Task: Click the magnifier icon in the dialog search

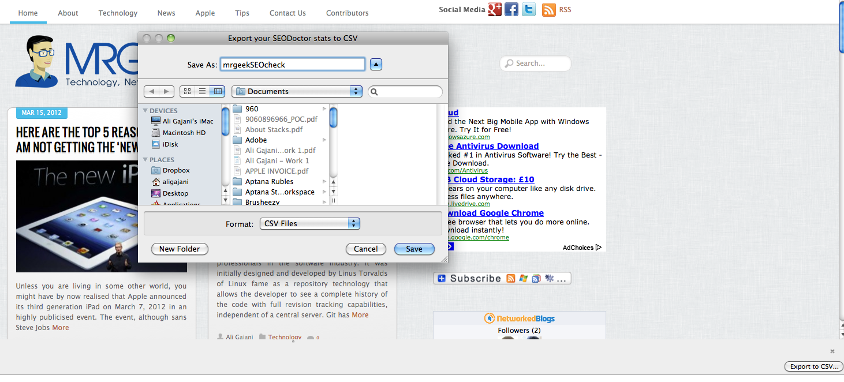Action: 374,92
